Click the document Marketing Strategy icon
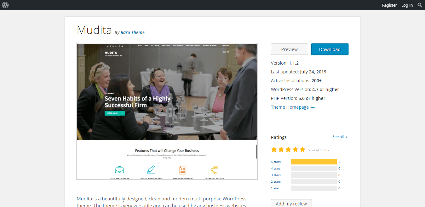The width and height of the screenshot is (425, 207). (x=183, y=170)
